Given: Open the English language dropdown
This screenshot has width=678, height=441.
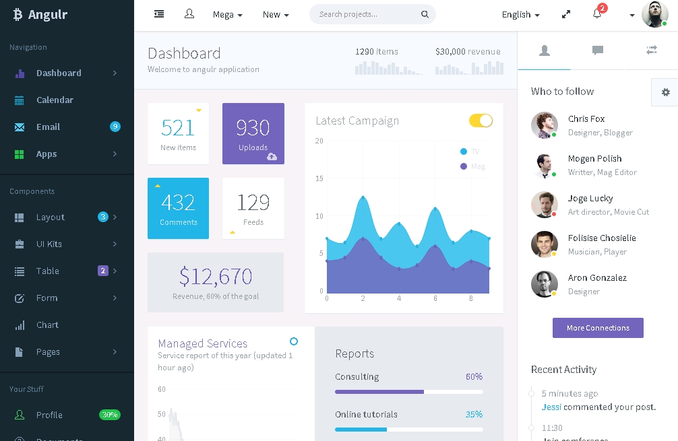Looking at the screenshot, I should click(520, 15).
